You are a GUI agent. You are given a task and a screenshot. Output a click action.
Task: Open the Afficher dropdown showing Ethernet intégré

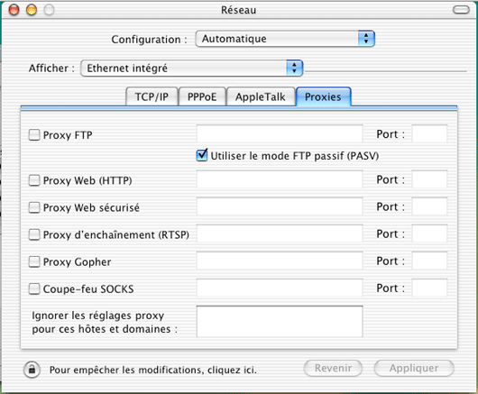pyautogui.click(x=192, y=68)
